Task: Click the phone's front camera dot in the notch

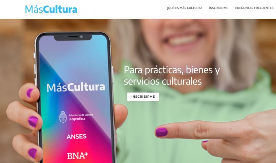Action: click(x=81, y=37)
